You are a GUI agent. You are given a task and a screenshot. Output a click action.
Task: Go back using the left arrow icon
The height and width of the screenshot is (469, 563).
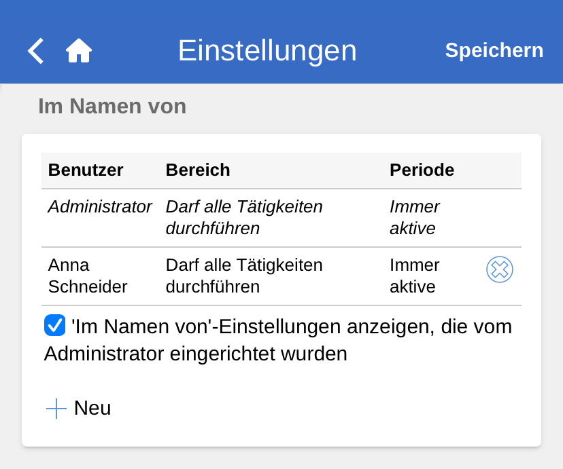(x=35, y=51)
